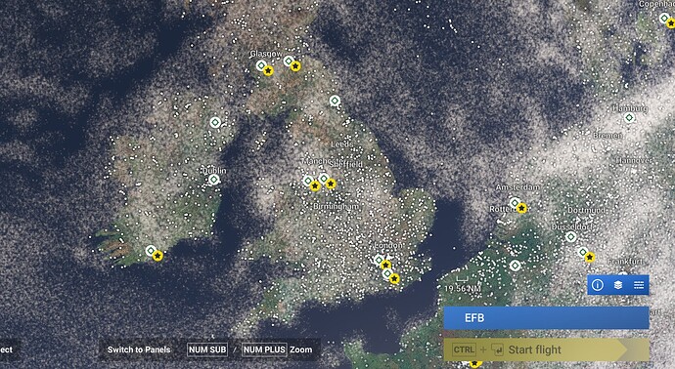Image resolution: width=675 pixels, height=369 pixels.
Task: Select the yellow star airport beside Glasgow label
Action: coord(268,70)
